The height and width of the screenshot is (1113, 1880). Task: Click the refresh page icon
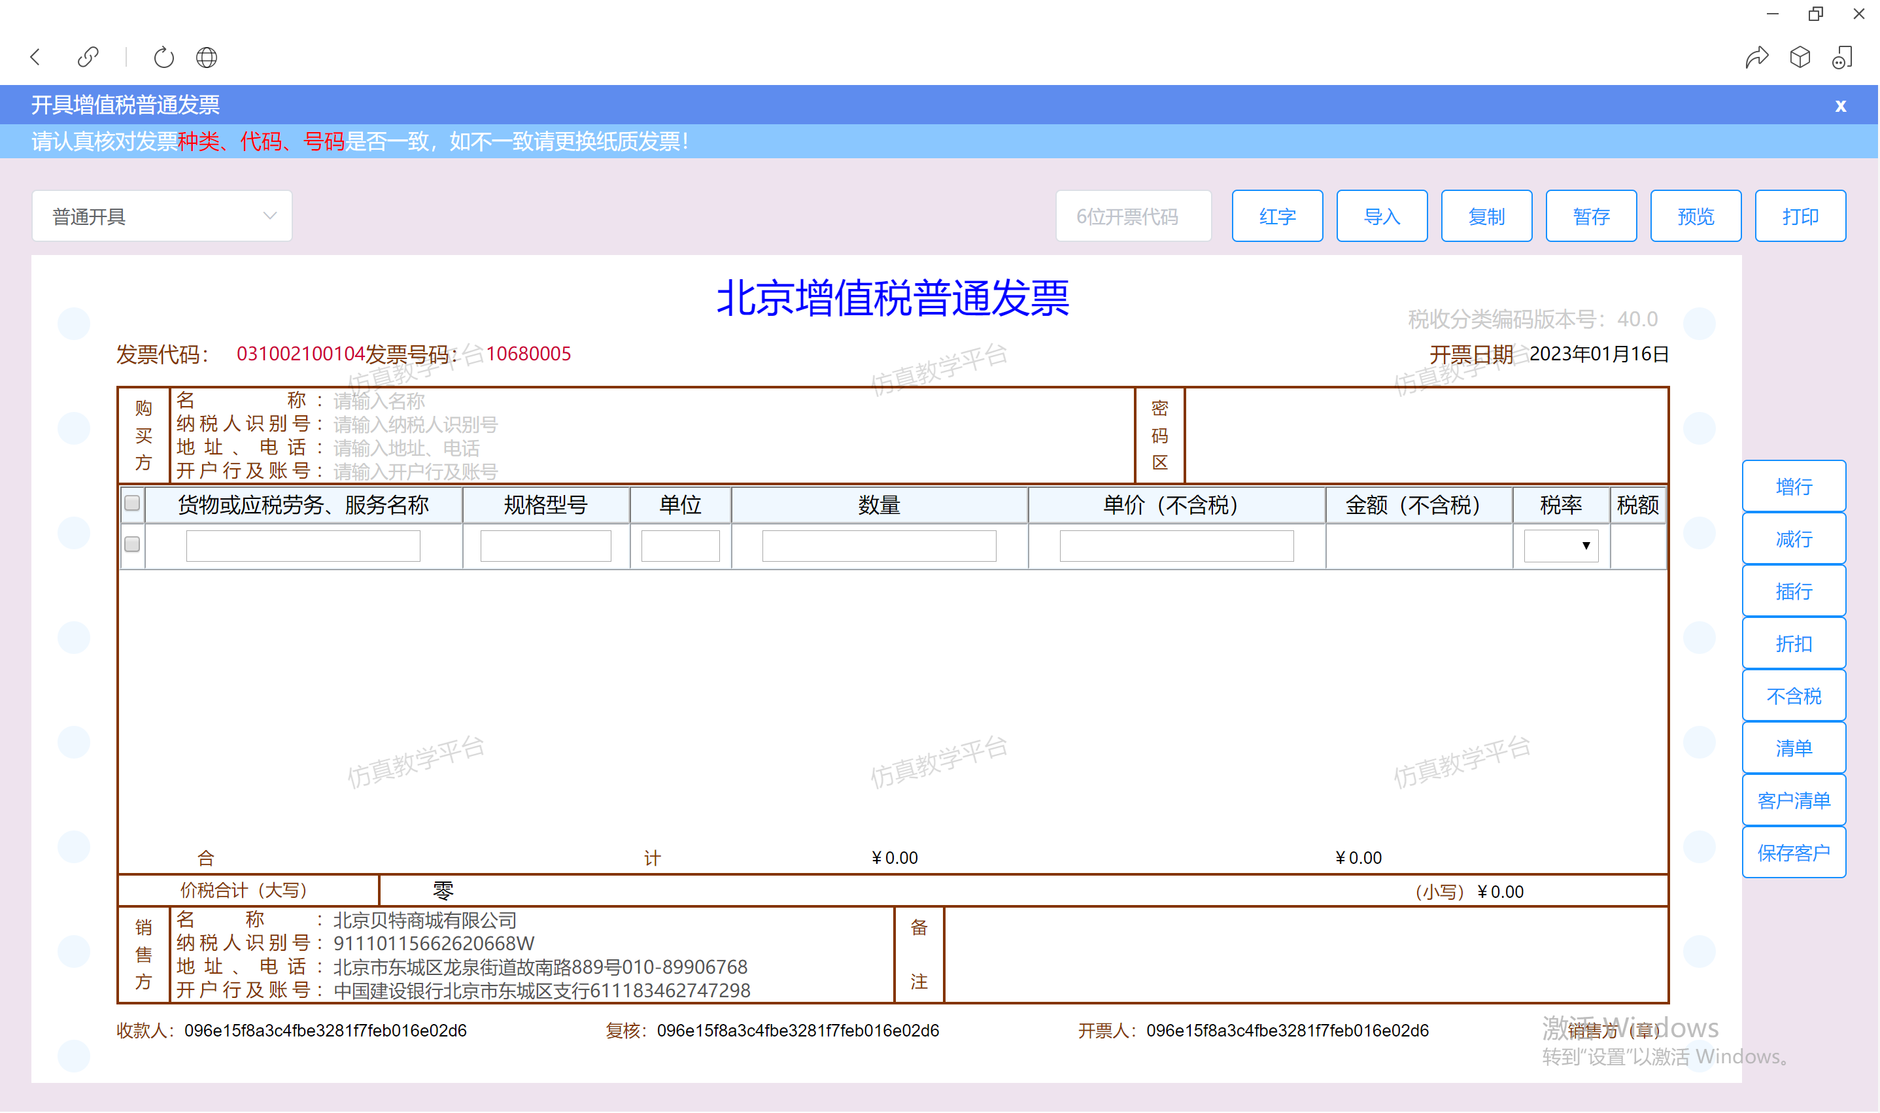point(163,57)
